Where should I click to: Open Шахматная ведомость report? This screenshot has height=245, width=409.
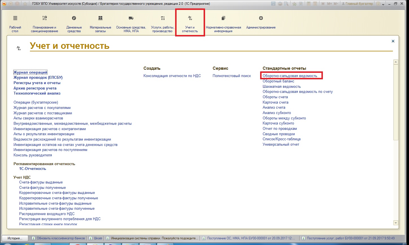point(282,86)
